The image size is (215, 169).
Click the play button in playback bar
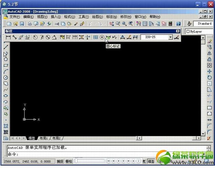tap(118, 161)
